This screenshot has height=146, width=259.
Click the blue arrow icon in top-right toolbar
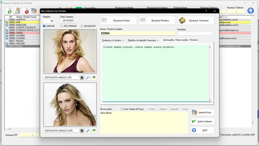pyautogui.click(x=250, y=11)
